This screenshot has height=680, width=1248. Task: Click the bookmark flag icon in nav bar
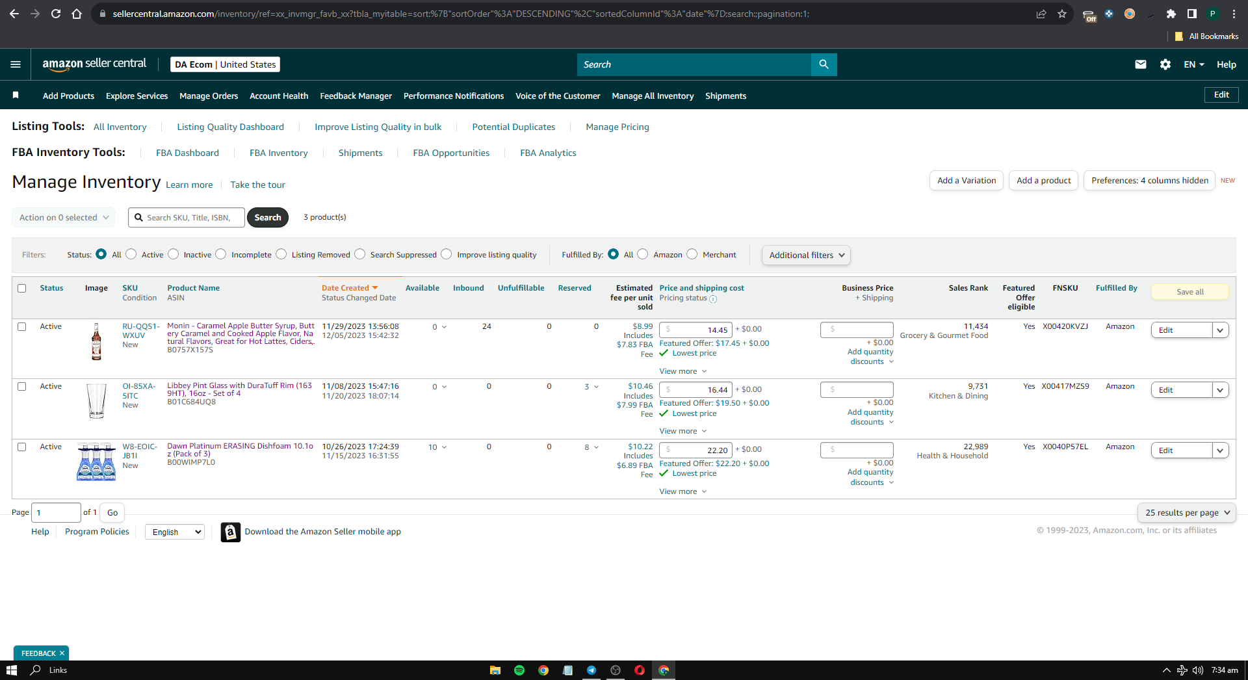pos(16,95)
